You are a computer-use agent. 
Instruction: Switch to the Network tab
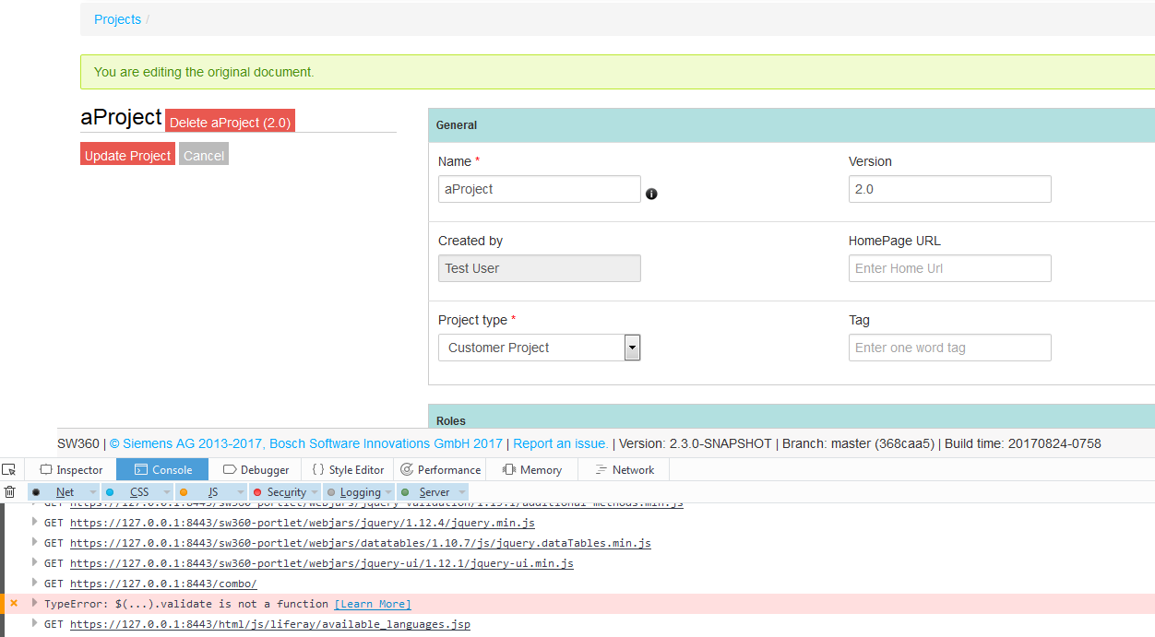(625, 469)
